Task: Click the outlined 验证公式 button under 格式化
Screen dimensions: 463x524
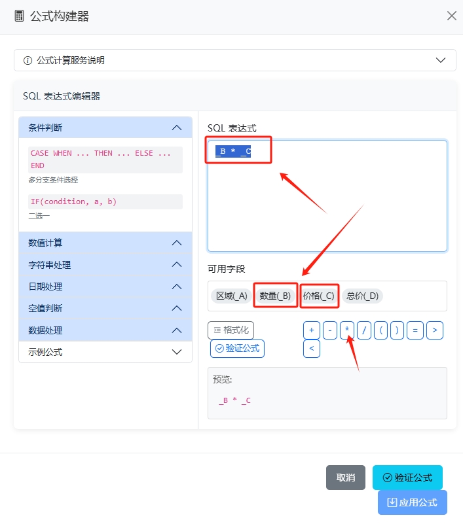Action: tap(238, 349)
